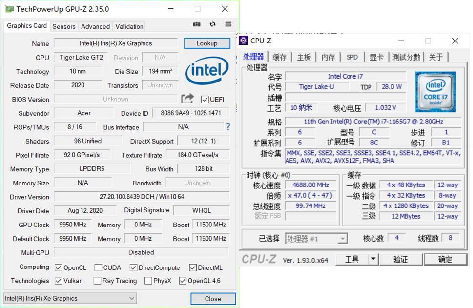The height and width of the screenshot is (308, 473).
Task: Click the Driver Date field Aug 12, 2020
Action: [x=85, y=210]
